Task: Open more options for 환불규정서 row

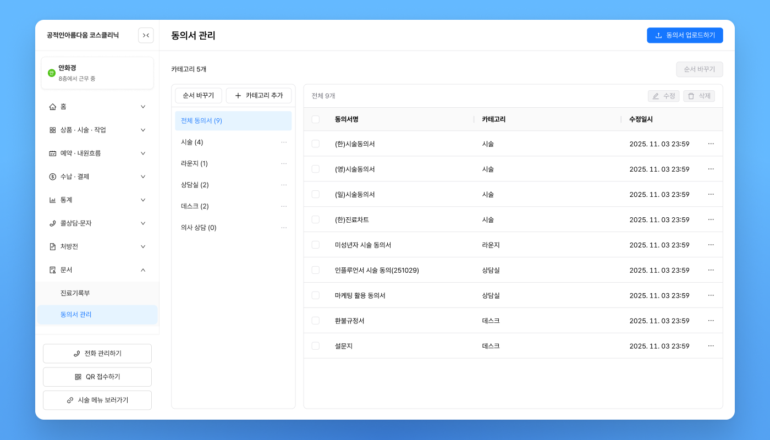Action: click(x=711, y=321)
